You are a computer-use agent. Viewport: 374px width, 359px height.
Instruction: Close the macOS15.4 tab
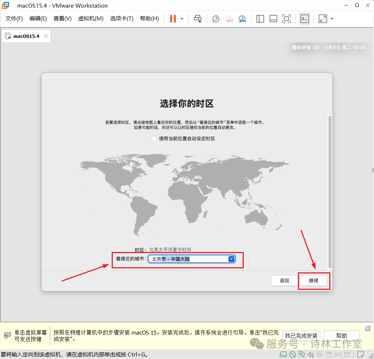coord(46,36)
